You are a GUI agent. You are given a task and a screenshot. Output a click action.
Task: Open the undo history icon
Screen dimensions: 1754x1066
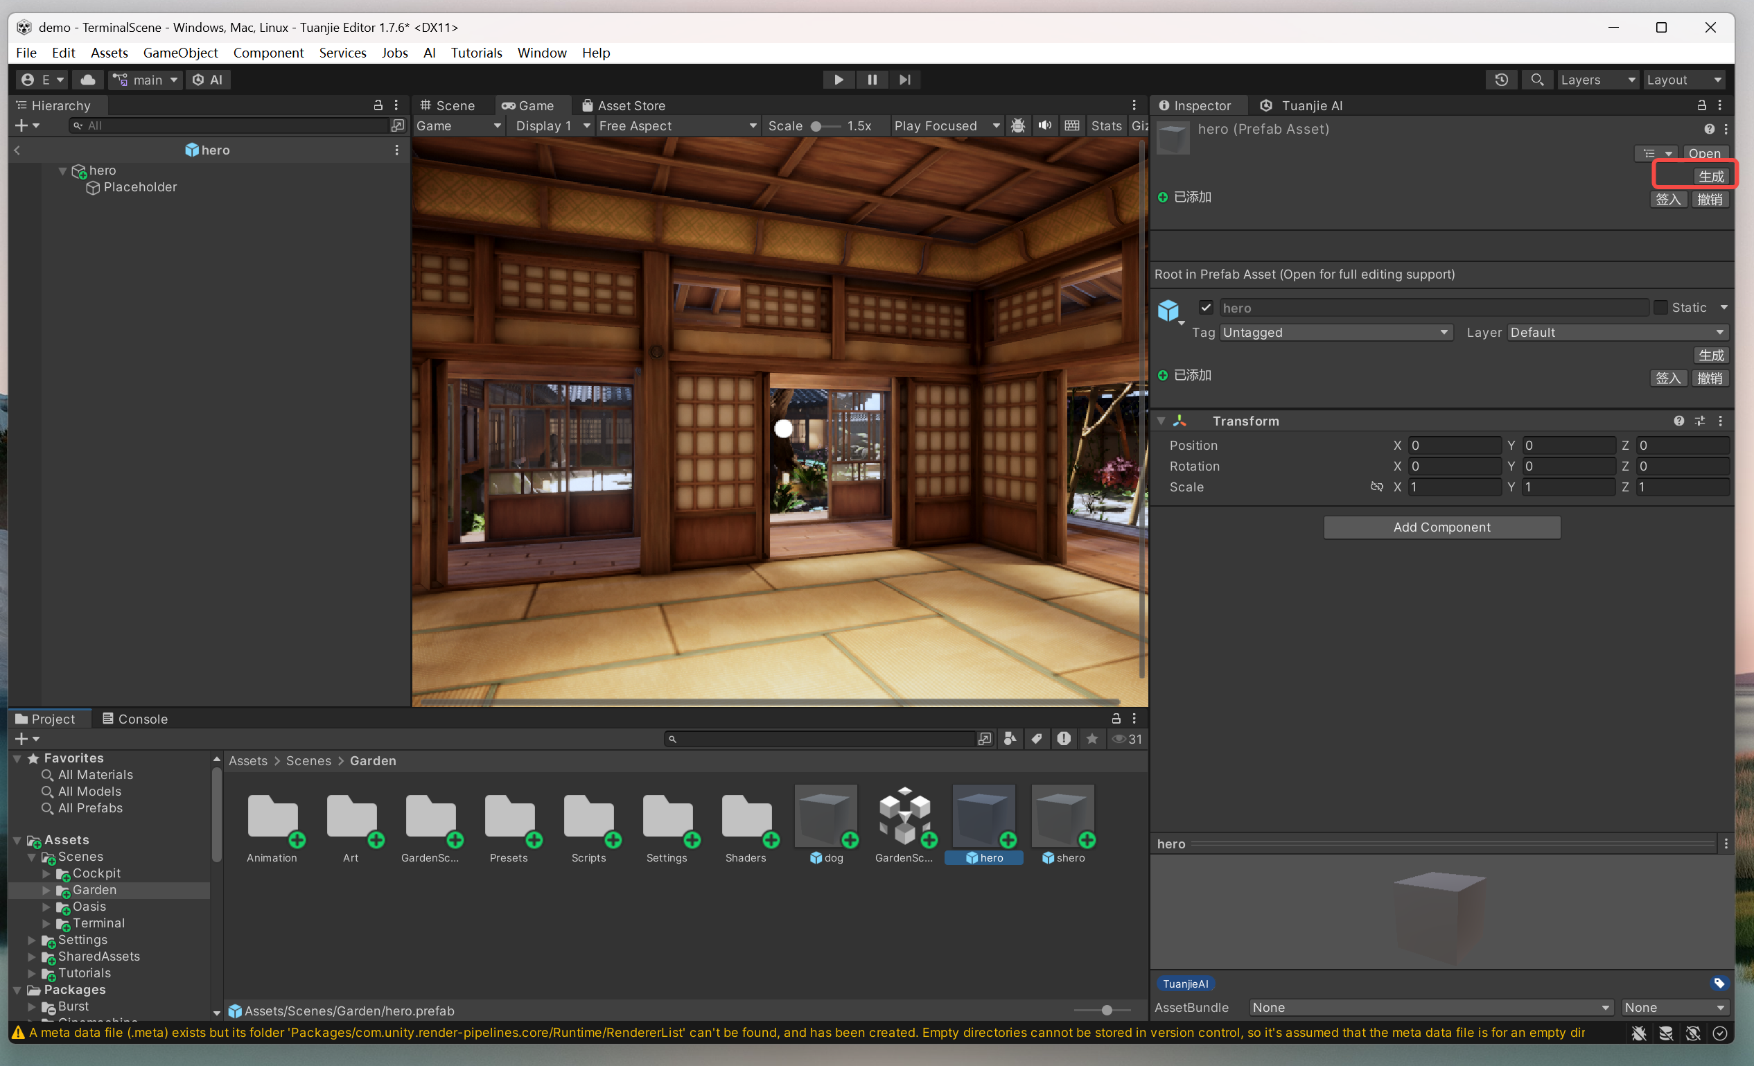(x=1501, y=80)
